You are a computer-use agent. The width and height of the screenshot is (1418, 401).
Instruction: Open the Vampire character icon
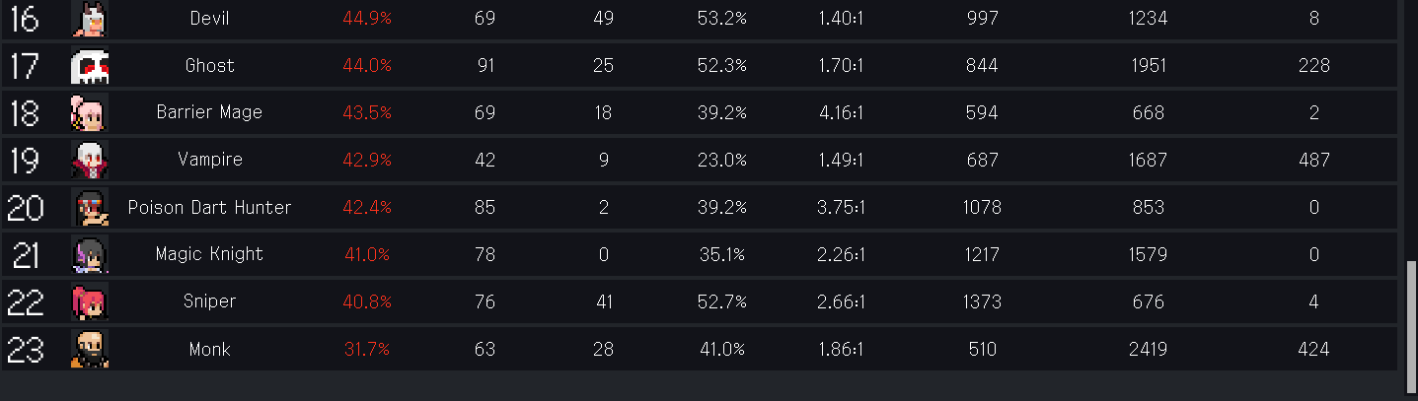89,160
